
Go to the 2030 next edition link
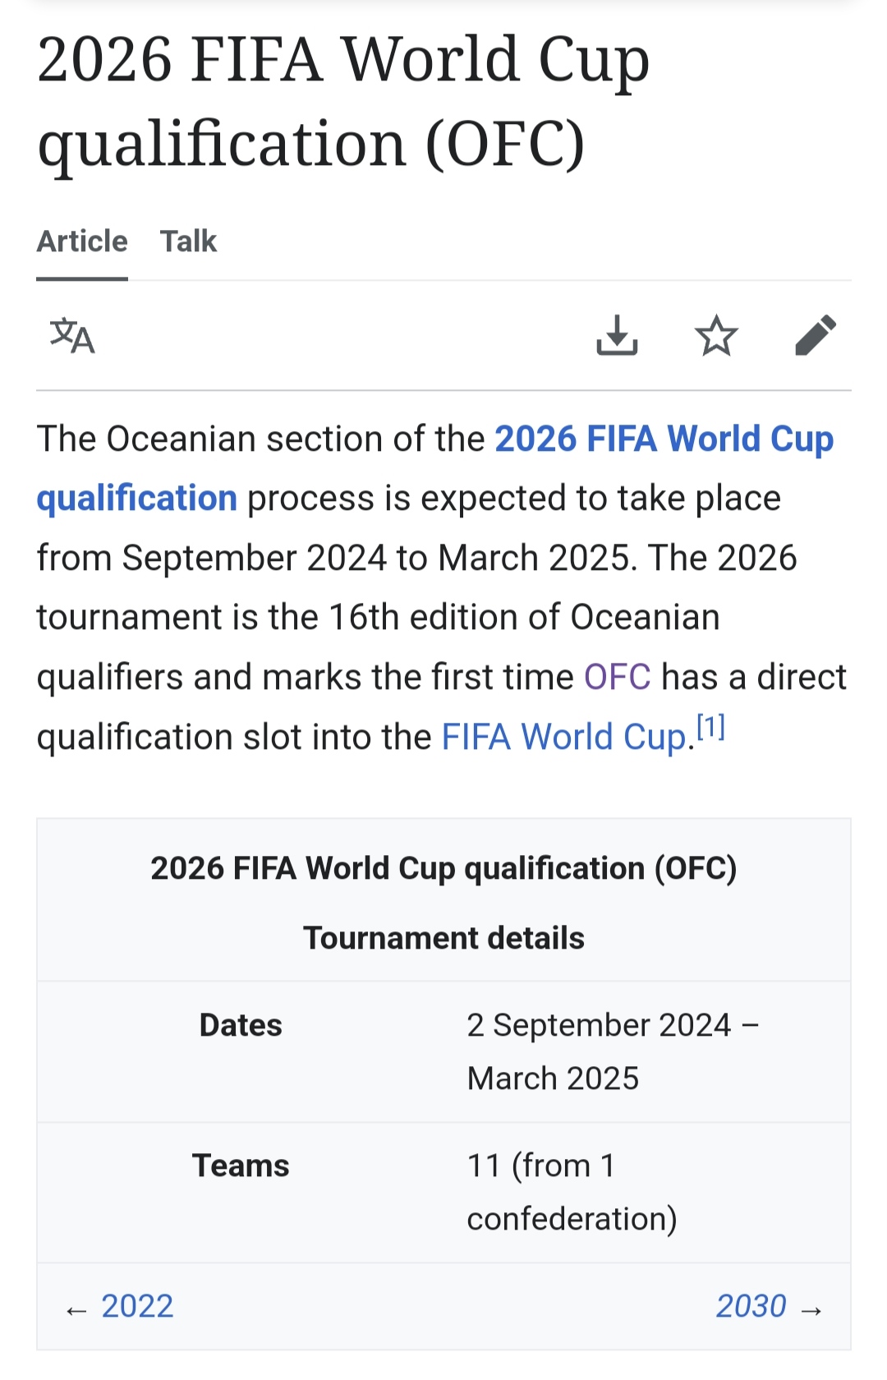(x=751, y=1306)
